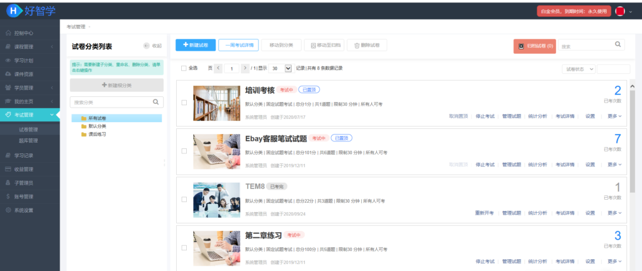Click the 搜索分类 magnifier icon
The width and height of the screenshot is (642, 271).
pyautogui.click(x=156, y=102)
